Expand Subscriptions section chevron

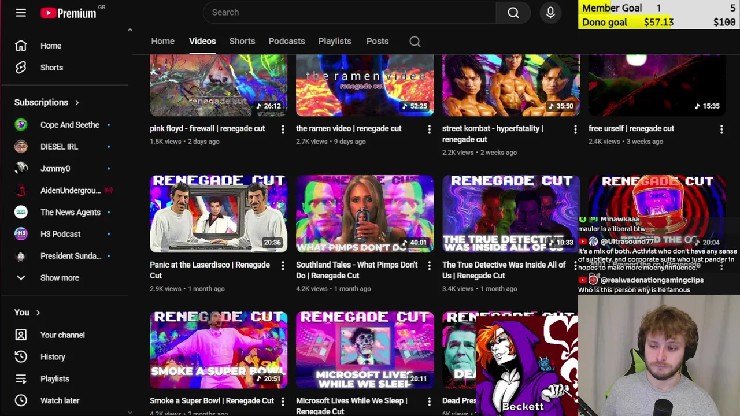[77, 103]
